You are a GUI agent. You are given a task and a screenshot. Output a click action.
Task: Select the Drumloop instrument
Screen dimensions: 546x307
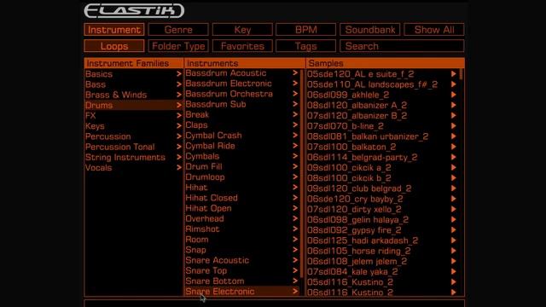point(241,177)
